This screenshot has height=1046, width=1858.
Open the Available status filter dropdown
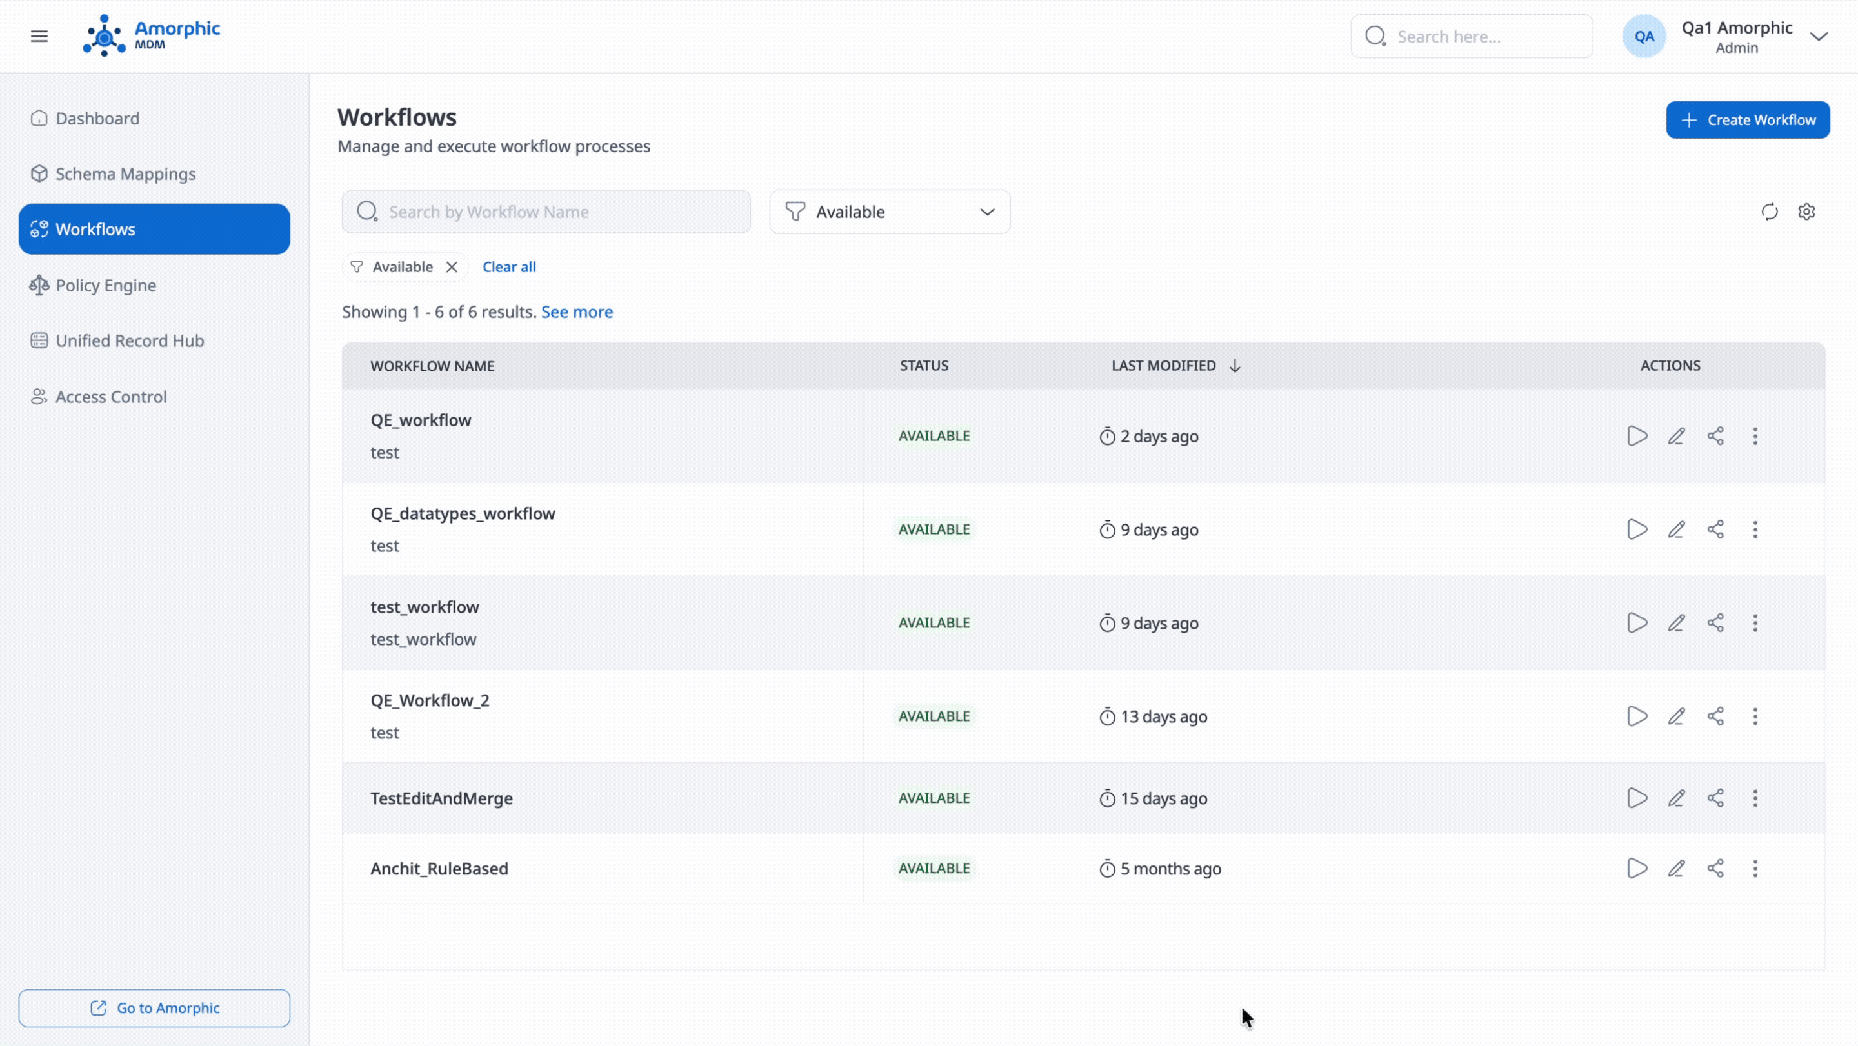click(x=890, y=212)
